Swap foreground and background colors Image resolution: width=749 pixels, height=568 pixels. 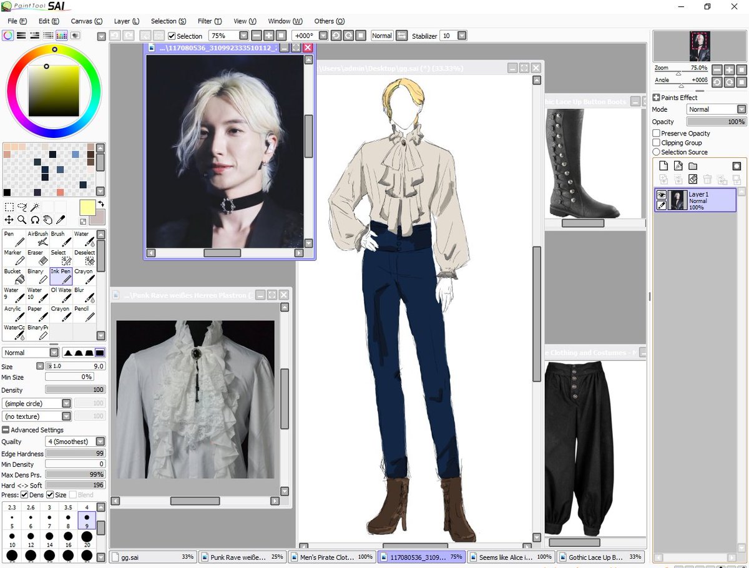101,204
